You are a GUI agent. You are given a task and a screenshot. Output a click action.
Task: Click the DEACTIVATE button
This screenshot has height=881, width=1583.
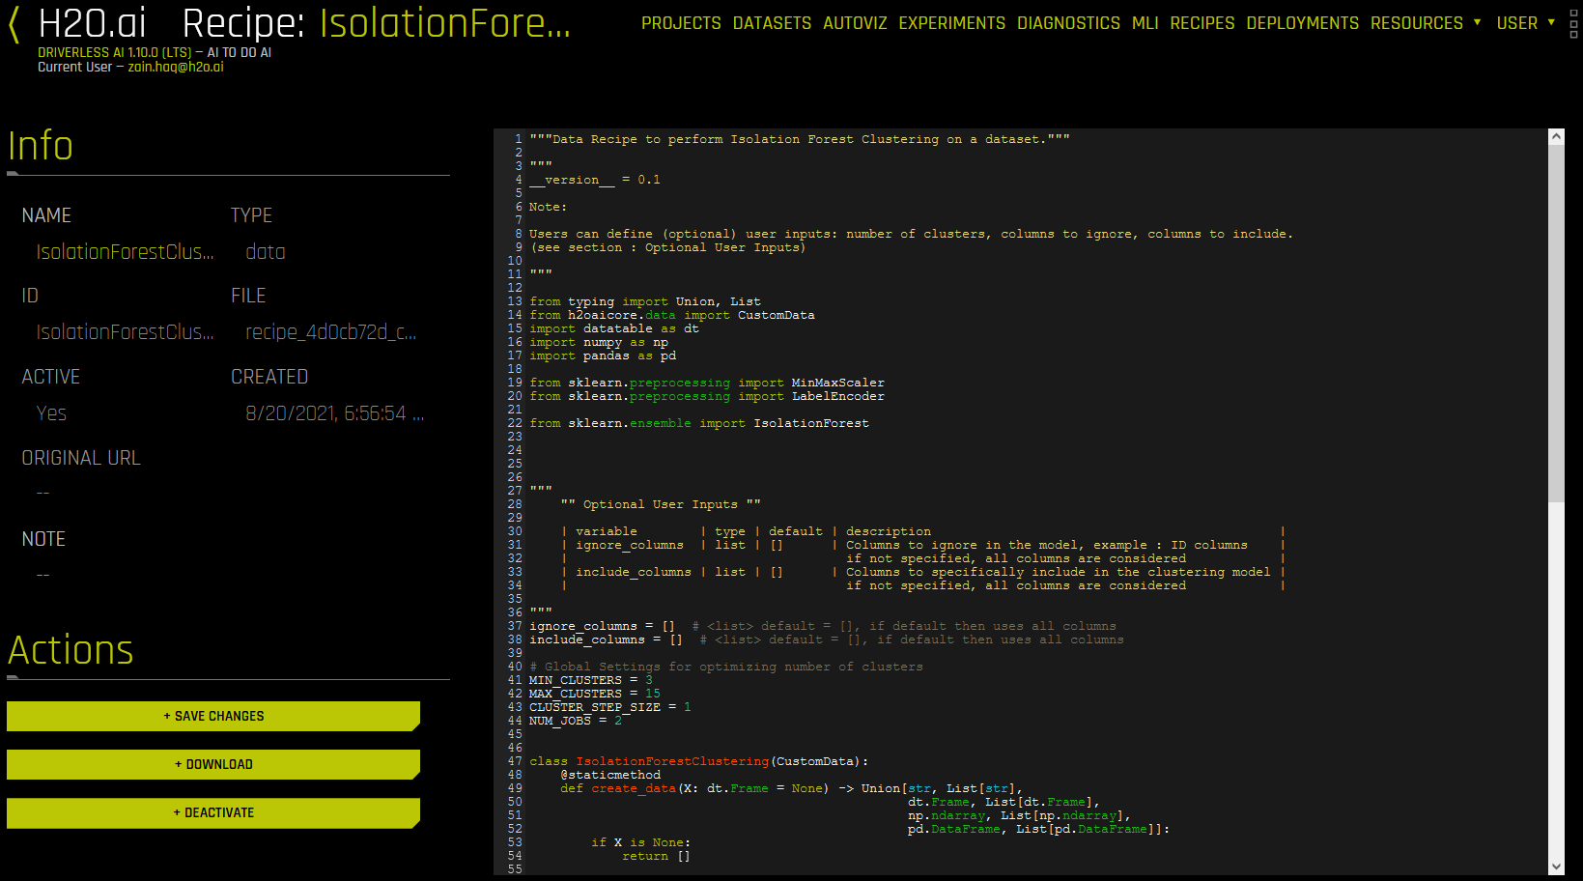[213, 812]
